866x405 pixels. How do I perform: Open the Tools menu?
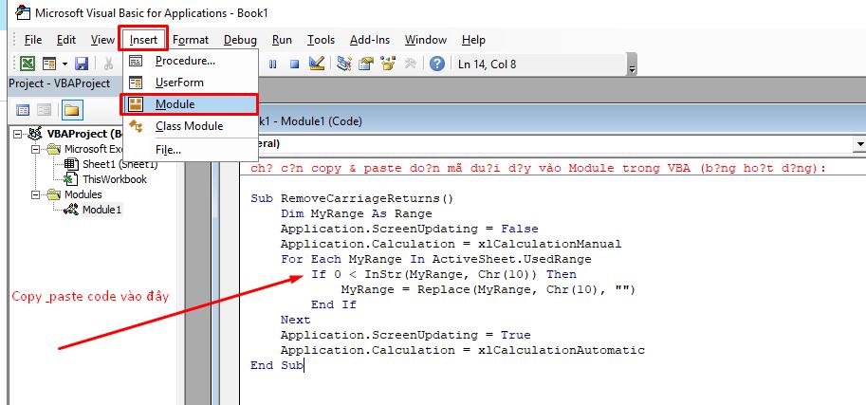(321, 40)
